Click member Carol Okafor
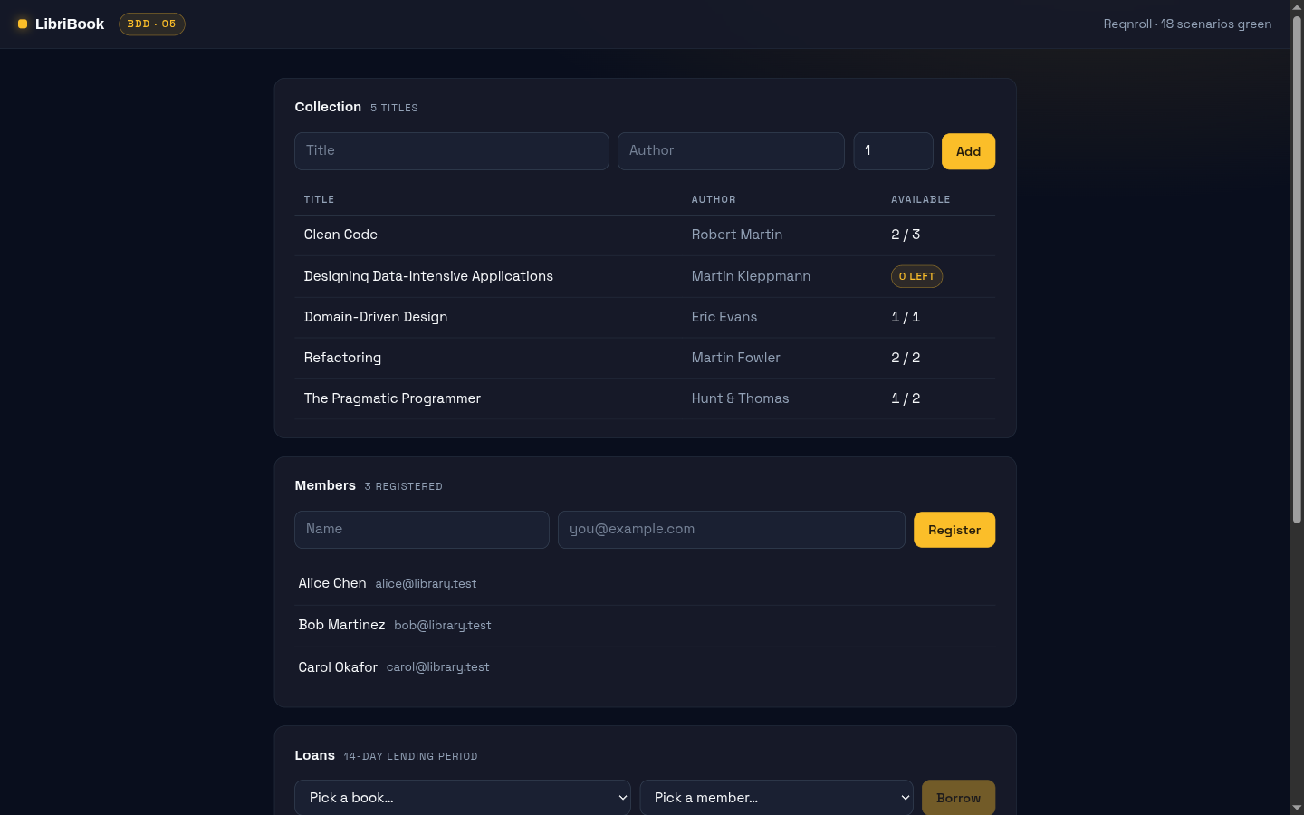This screenshot has width=1304, height=815. (338, 667)
